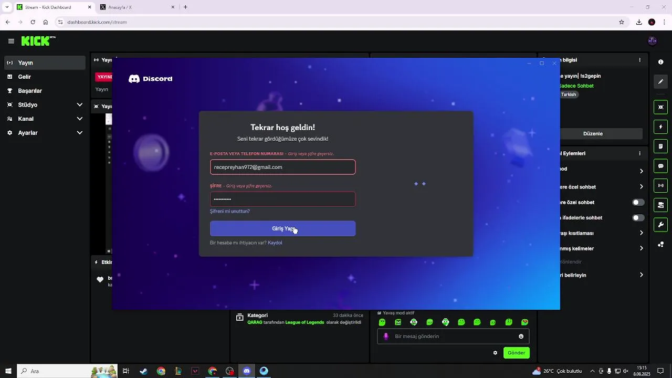Open the stream info panel three-dot menu

coord(639,60)
